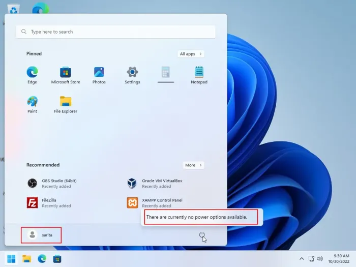Open Microsoft Store from the taskbar

coord(57,258)
